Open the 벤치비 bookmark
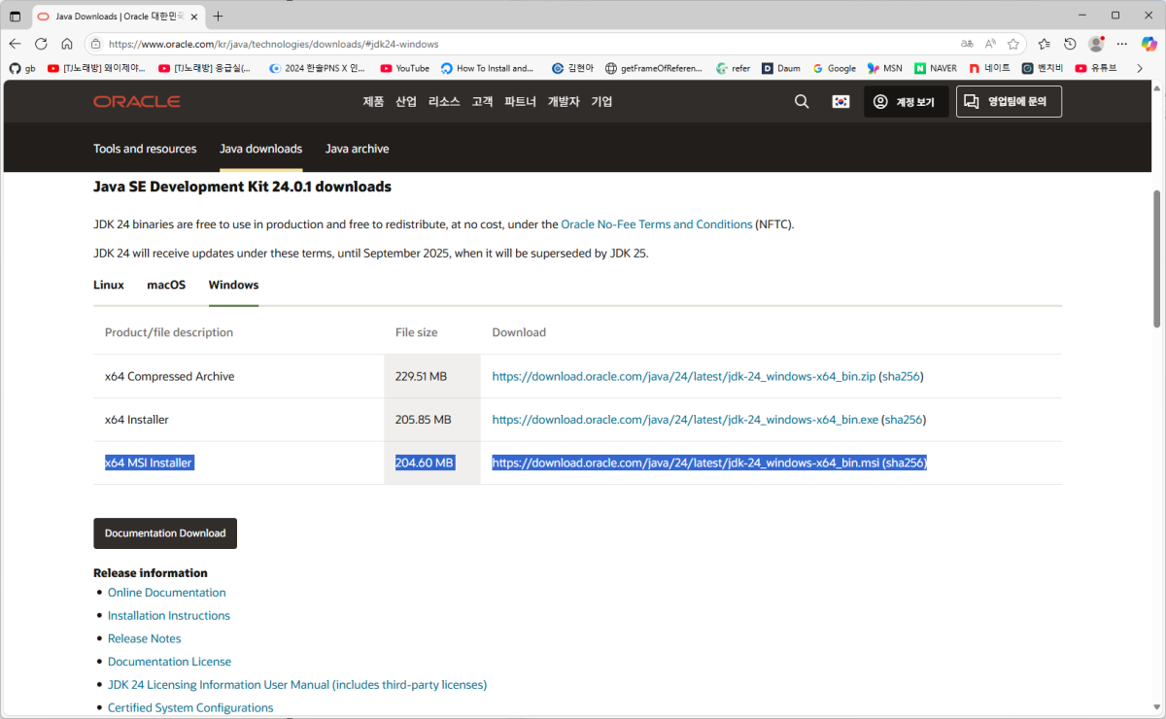1166x719 pixels. (x=1043, y=69)
